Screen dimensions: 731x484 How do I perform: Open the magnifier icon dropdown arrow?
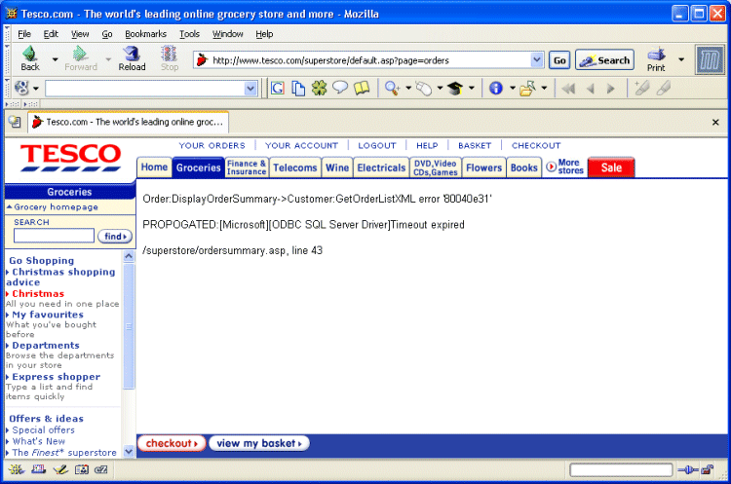click(x=408, y=88)
